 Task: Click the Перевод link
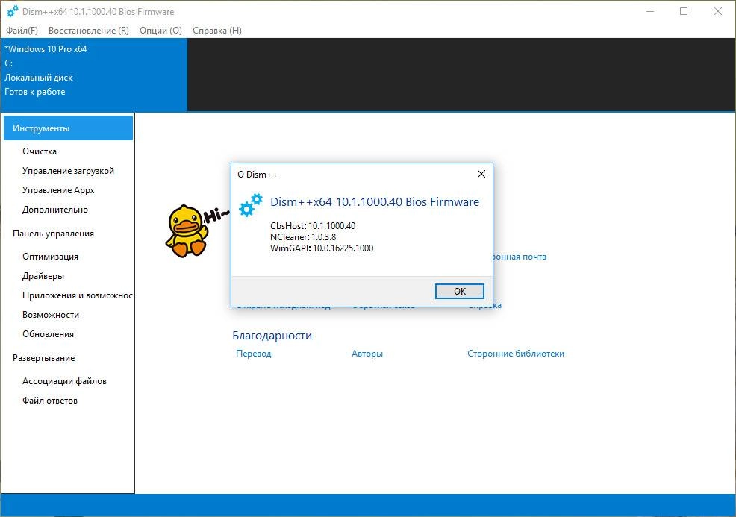pos(254,354)
